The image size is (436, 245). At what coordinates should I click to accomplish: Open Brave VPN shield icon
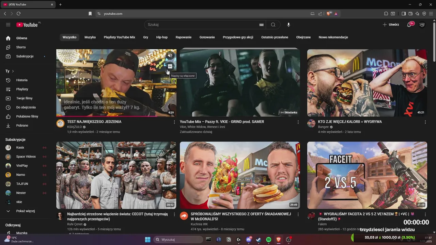424,14
